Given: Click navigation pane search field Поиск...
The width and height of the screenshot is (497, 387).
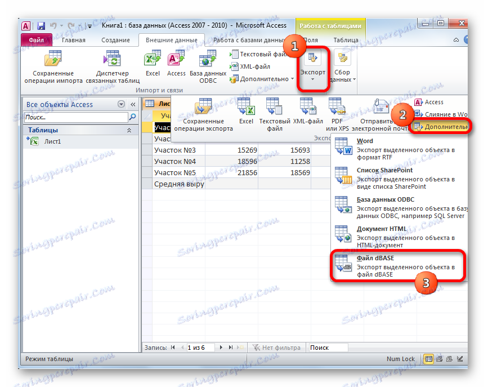Looking at the screenshot, I should [x=76, y=117].
